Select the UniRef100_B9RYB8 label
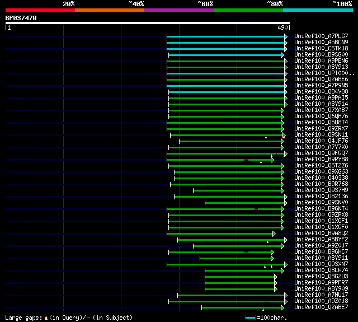The height and width of the screenshot is (322, 358). coord(321,160)
